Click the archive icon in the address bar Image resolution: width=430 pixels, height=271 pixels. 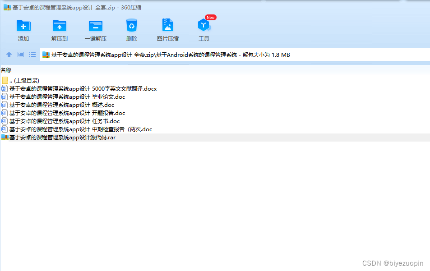pos(46,54)
